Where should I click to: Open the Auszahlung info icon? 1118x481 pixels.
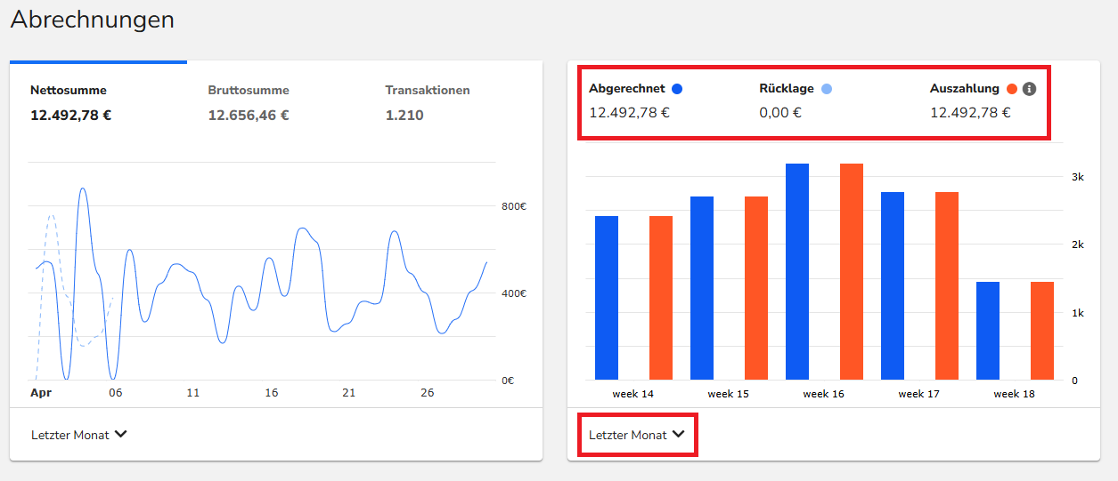pos(1029,89)
